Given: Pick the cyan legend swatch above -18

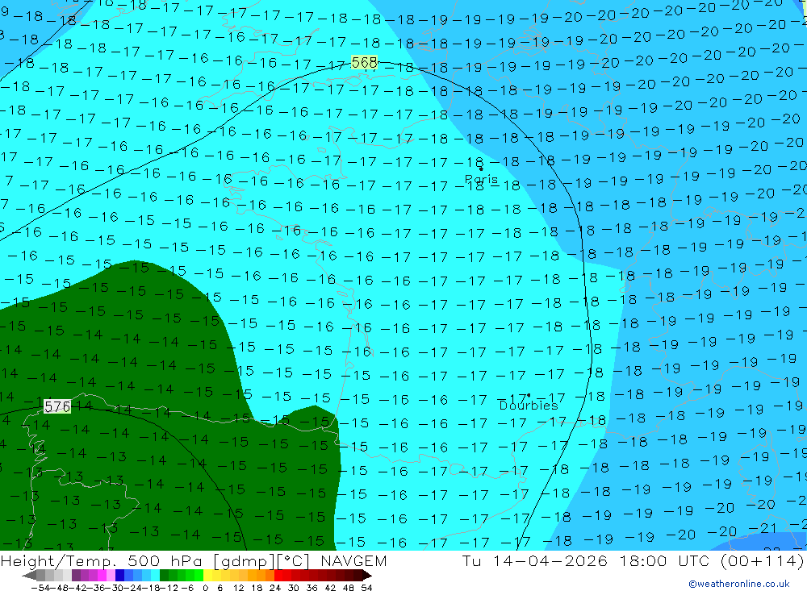Looking at the screenshot, I should [155, 576].
